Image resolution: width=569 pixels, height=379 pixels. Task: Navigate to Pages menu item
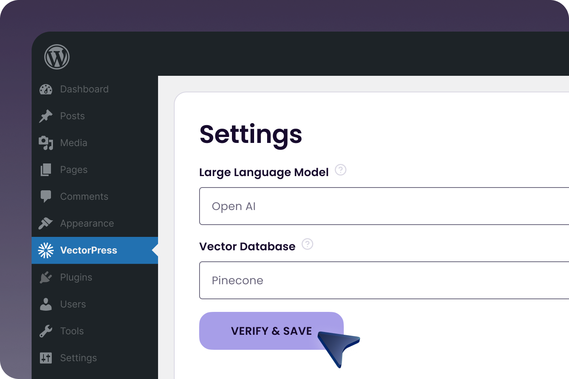tap(95, 170)
